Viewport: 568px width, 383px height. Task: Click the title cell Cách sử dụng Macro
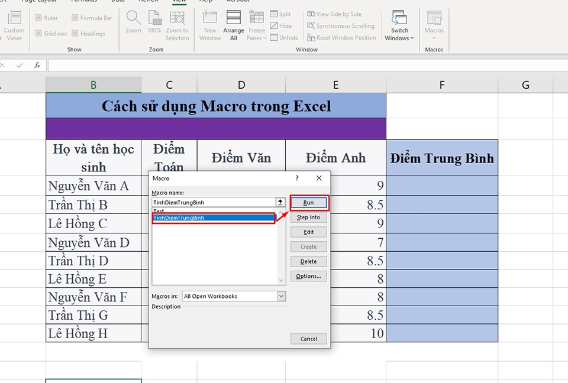[216, 106]
